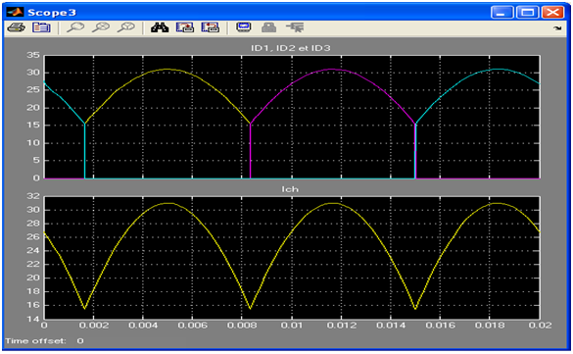Maximize the Scope3 window
This screenshot has height=354, width=573.
point(527,13)
